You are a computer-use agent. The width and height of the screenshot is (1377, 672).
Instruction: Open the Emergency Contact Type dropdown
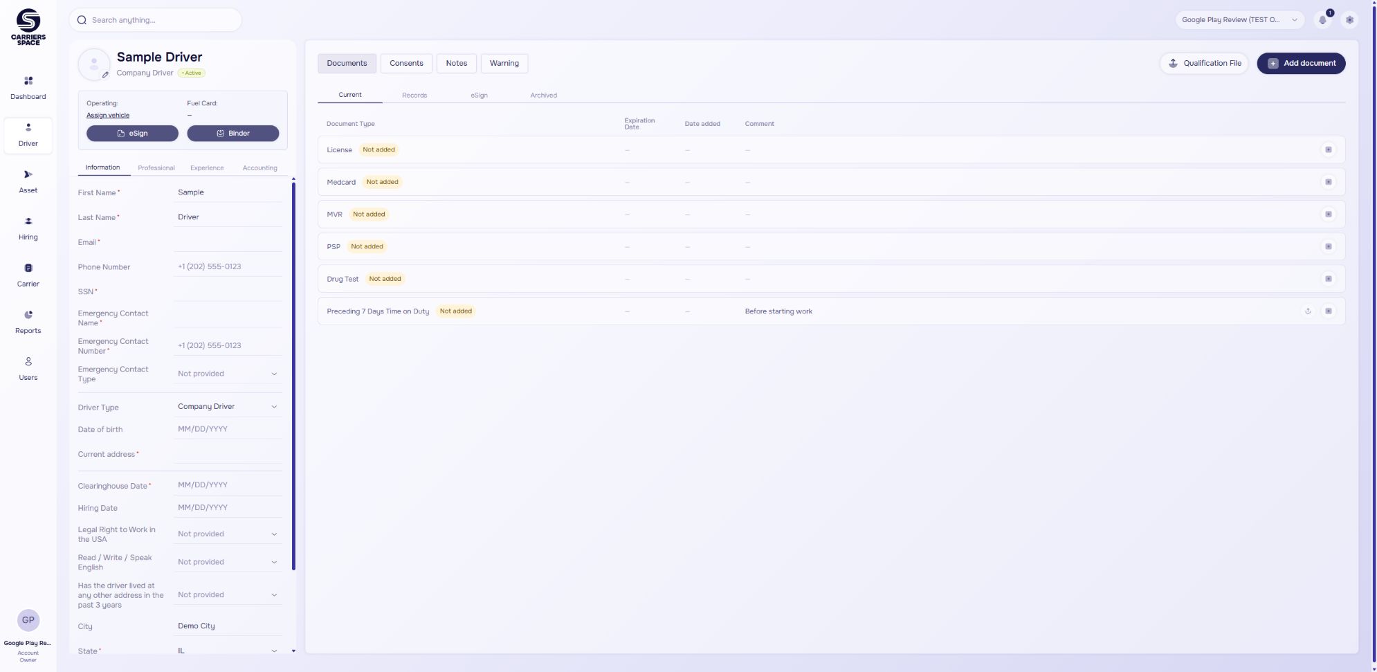(x=228, y=374)
